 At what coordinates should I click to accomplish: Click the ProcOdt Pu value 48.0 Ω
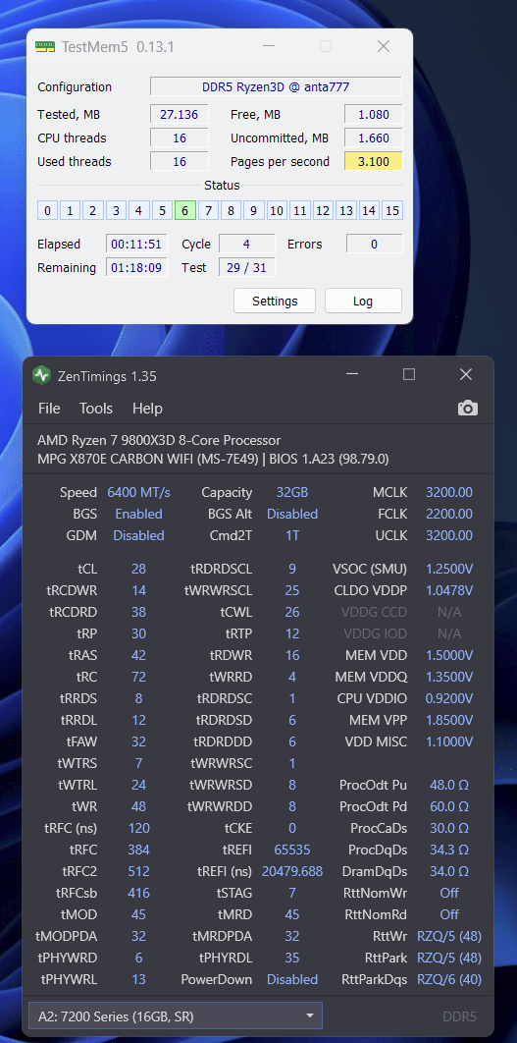tap(449, 785)
